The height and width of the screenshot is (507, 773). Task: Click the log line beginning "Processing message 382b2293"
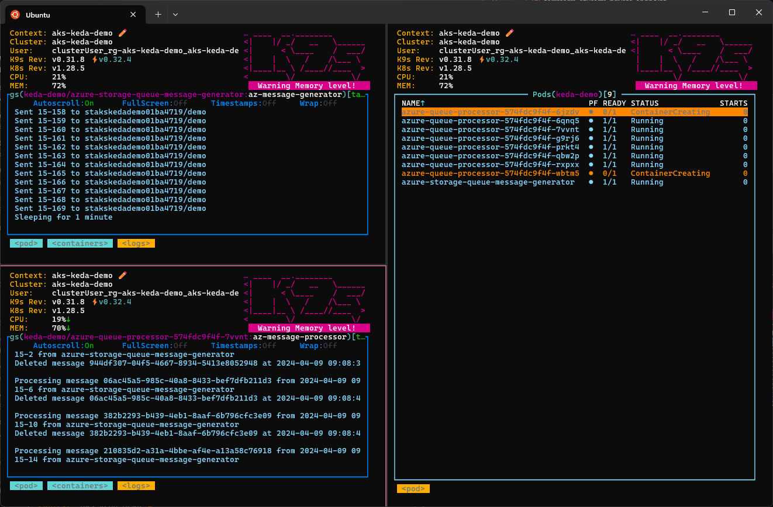pos(188,416)
